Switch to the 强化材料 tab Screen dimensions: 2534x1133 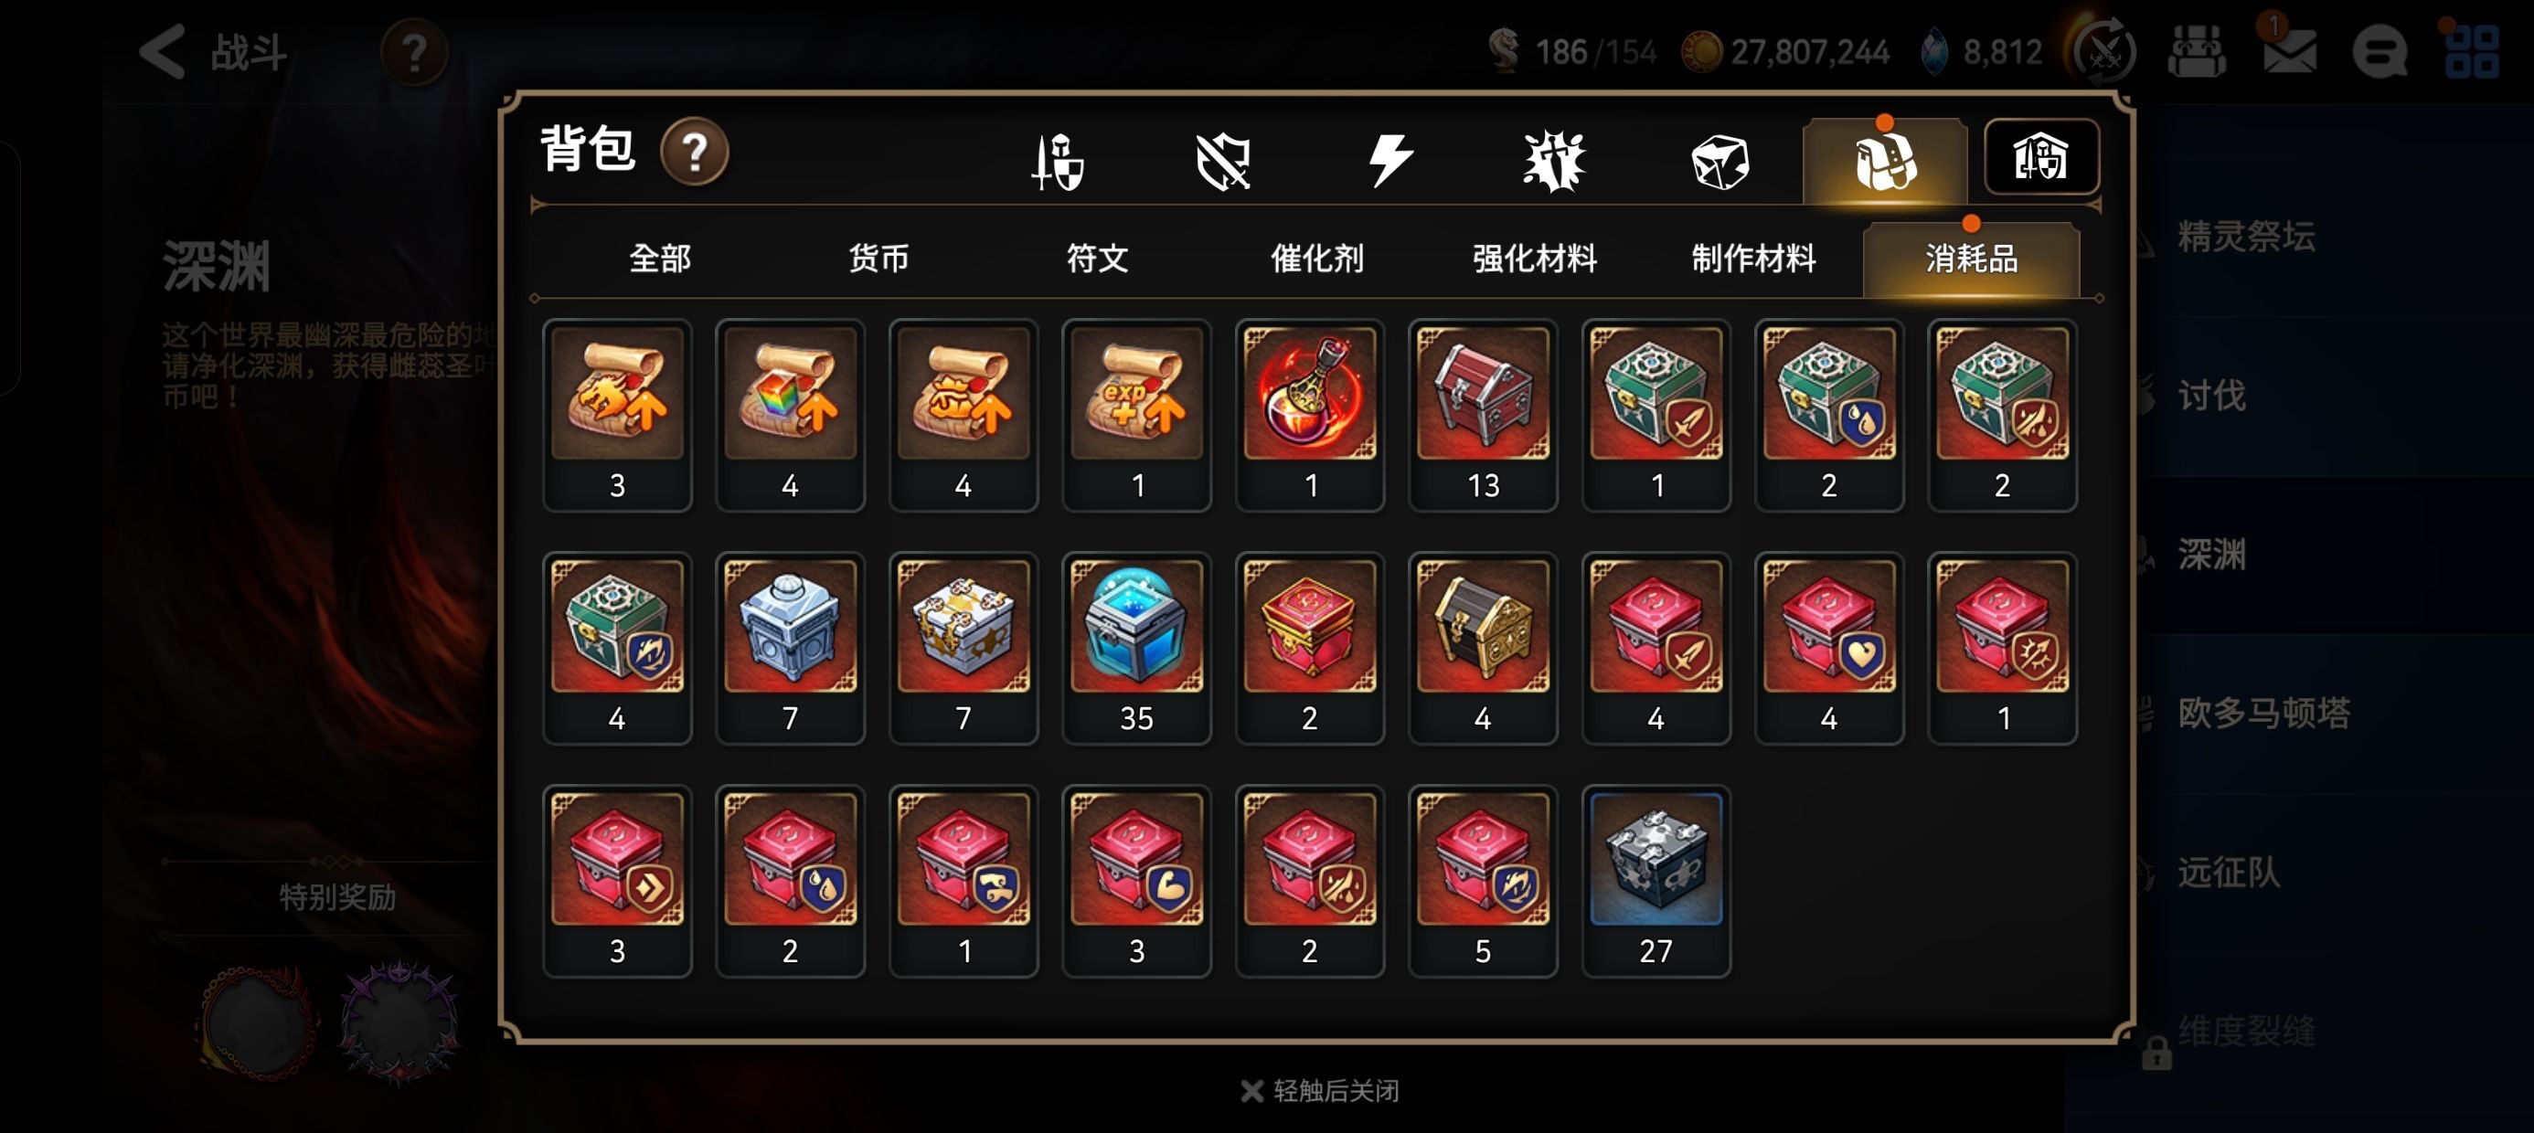(x=1535, y=259)
